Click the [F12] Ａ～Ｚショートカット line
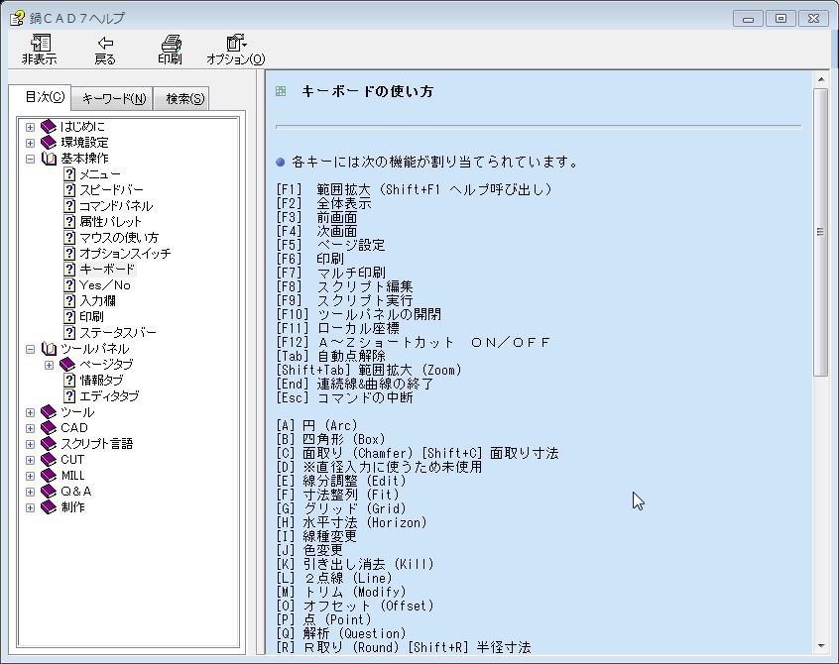 point(414,342)
